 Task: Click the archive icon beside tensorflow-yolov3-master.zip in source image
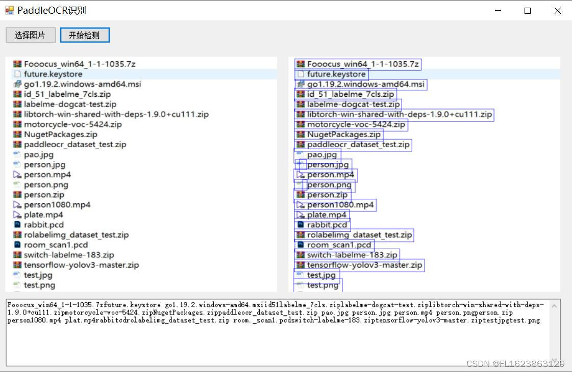[17, 265]
